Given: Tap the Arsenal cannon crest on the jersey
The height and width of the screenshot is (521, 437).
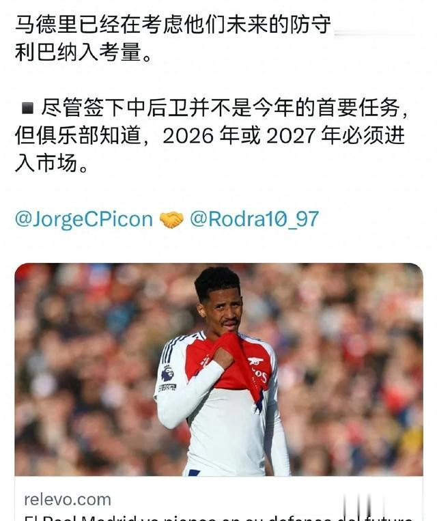Looking at the screenshot, I should 255,361.
